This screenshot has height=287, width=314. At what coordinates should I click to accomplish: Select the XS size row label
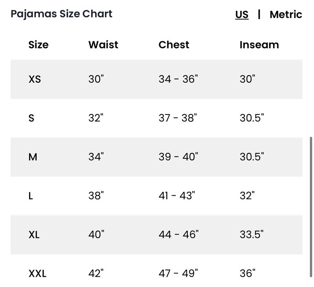tap(35, 79)
